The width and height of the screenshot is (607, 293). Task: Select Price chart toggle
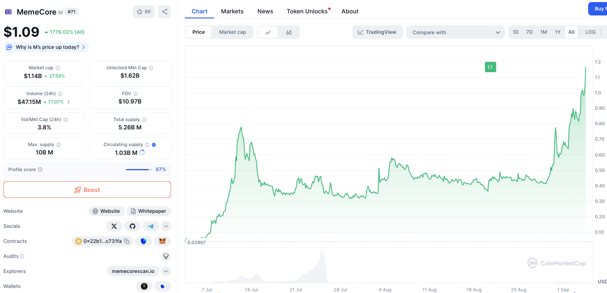(199, 32)
